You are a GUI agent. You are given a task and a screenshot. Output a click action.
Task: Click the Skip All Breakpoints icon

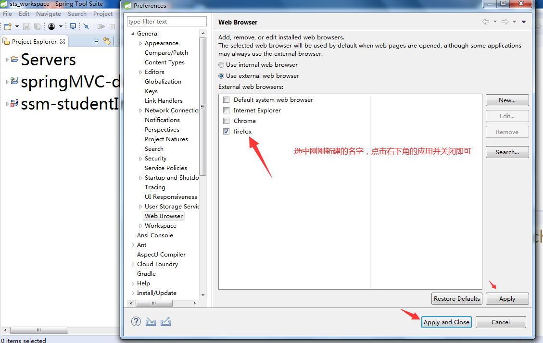(86, 26)
